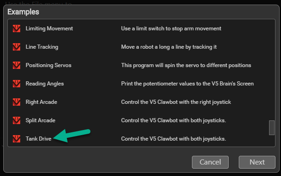
Task: Click the potentiometer values description text
Action: pyautogui.click(x=187, y=84)
